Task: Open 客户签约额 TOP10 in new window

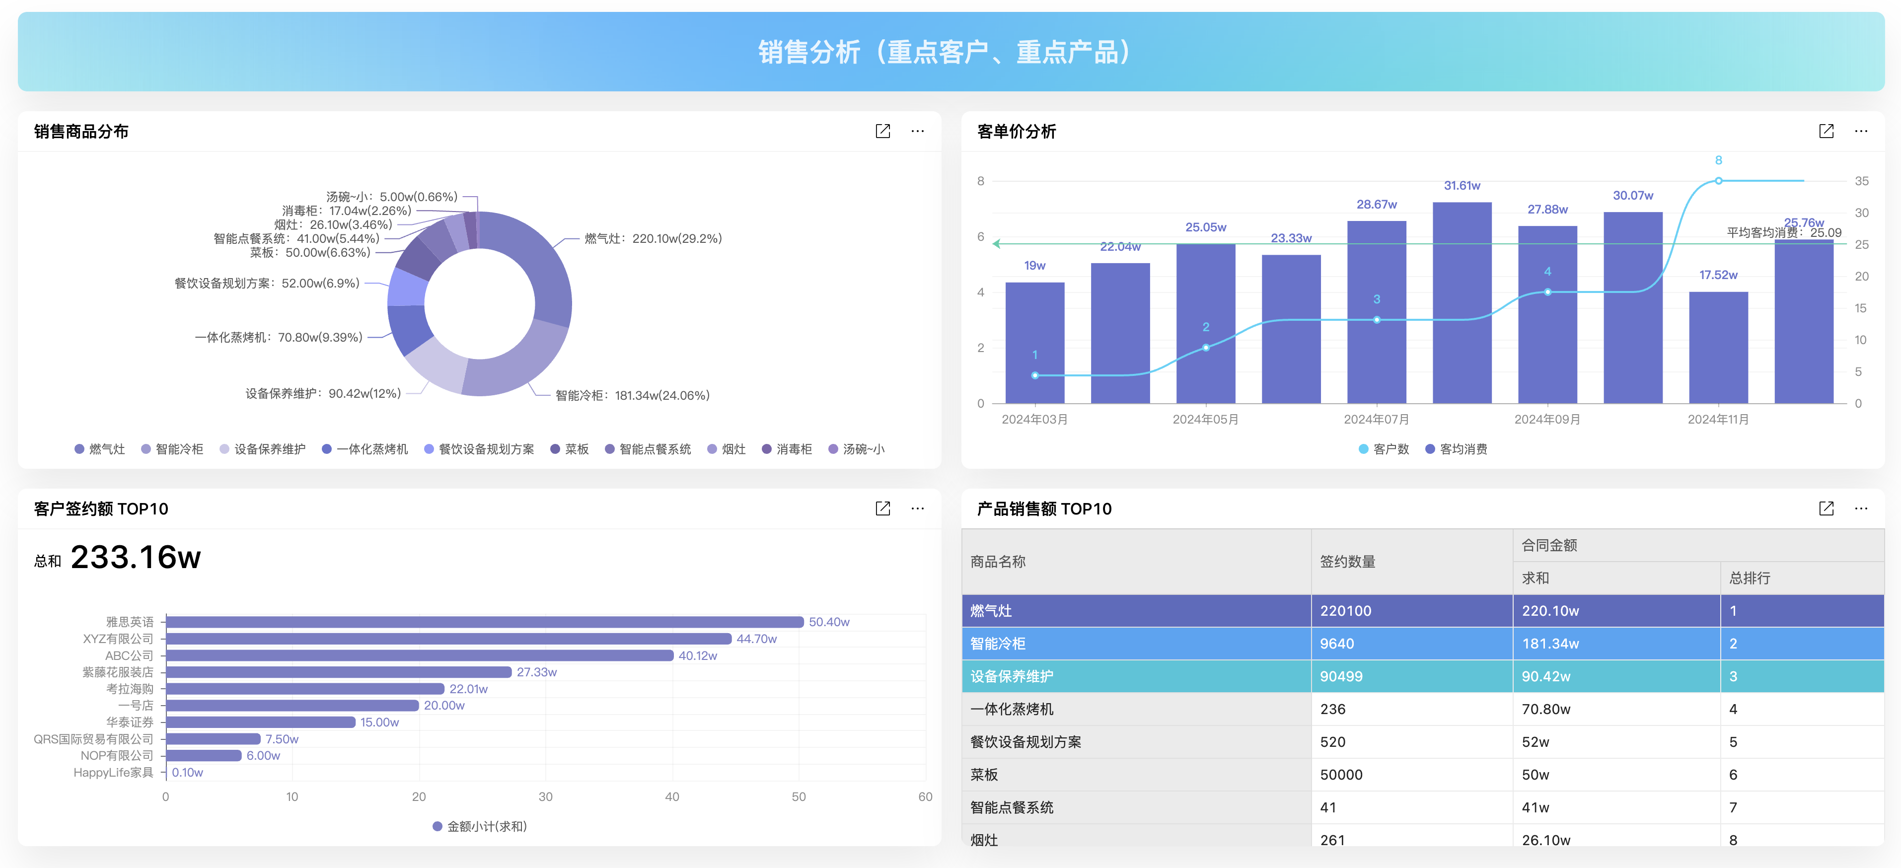Action: click(x=882, y=508)
